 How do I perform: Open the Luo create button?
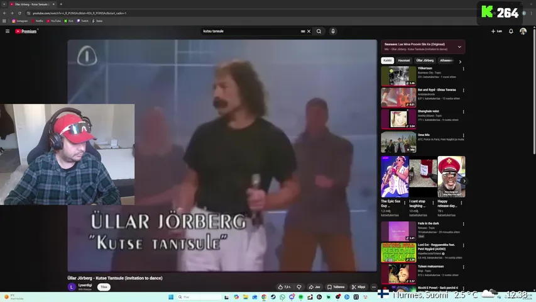tap(496, 31)
